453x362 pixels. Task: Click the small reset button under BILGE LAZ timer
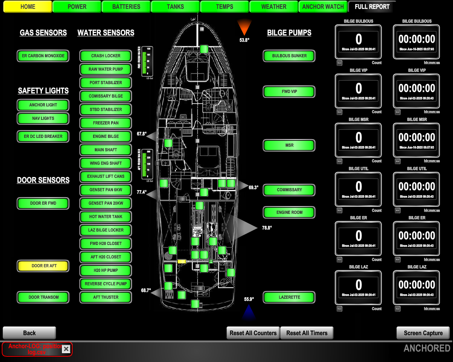[x=398, y=309]
